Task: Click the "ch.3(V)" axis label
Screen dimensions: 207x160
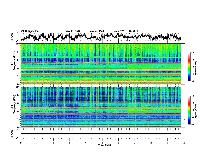Action: (x=13, y=134)
